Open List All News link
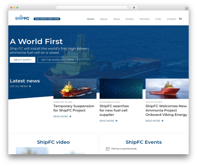Screen dimensions: 197x166 click(20, 86)
